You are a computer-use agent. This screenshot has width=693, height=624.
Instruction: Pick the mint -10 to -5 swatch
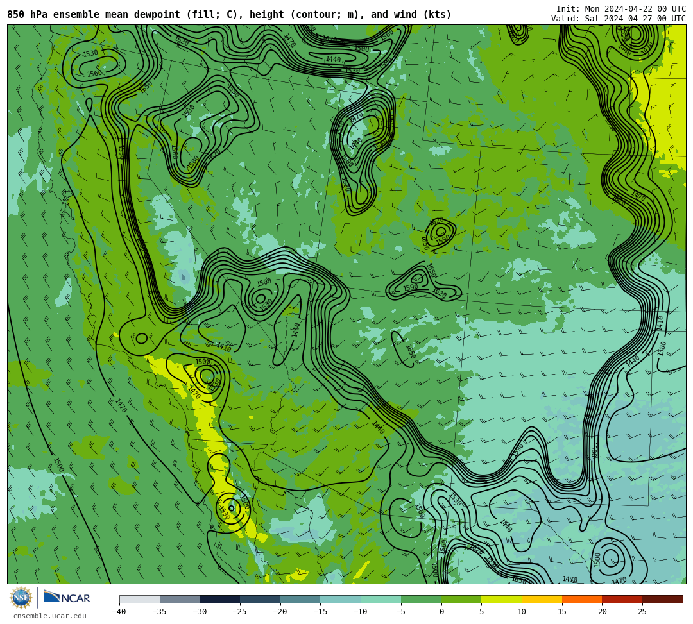381,599
